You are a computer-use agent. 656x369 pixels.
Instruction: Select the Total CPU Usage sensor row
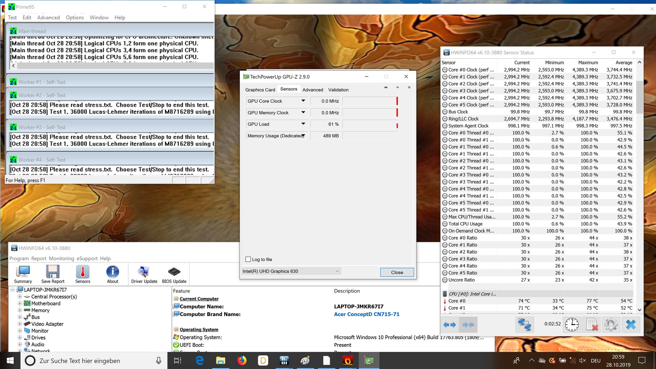tap(537, 224)
